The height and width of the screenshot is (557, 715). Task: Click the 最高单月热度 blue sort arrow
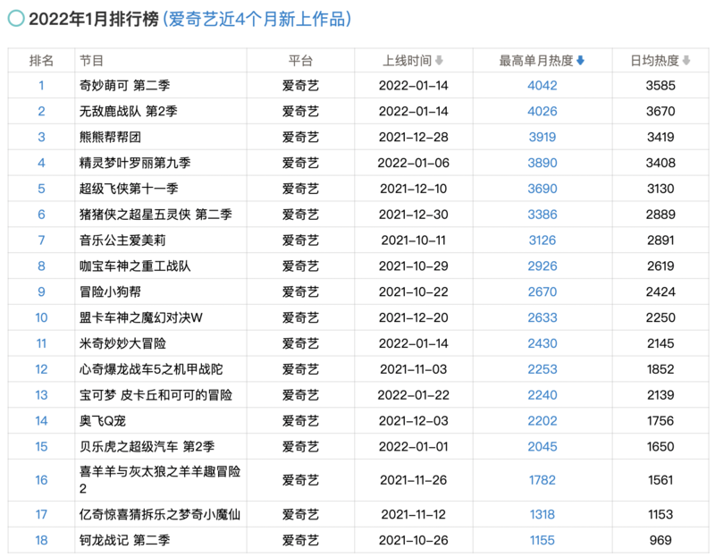(x=580, y=60)
